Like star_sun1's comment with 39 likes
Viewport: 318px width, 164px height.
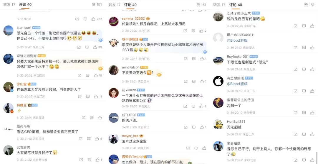[95, 47]
